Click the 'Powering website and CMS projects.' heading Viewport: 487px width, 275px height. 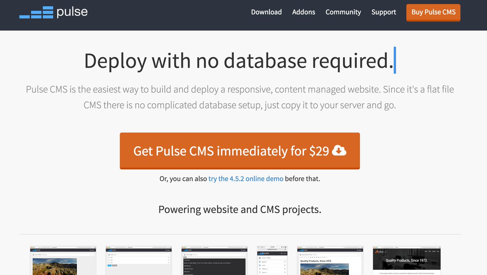tap(240, 209)
